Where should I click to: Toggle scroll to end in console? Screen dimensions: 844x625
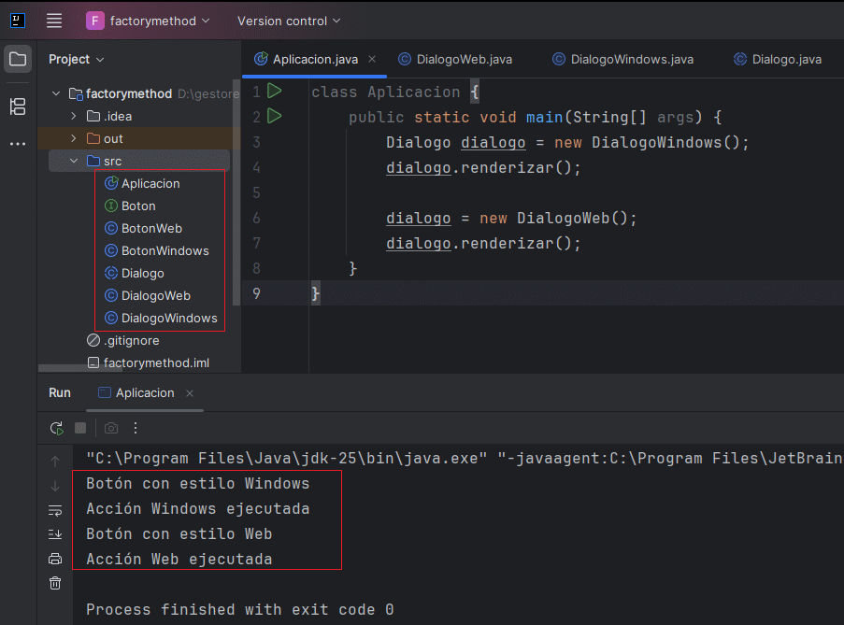pyautogui.click(x=55, y=534)
